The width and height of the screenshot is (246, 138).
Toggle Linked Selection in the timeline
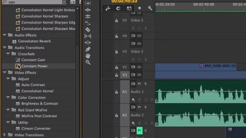click(129, 8)
